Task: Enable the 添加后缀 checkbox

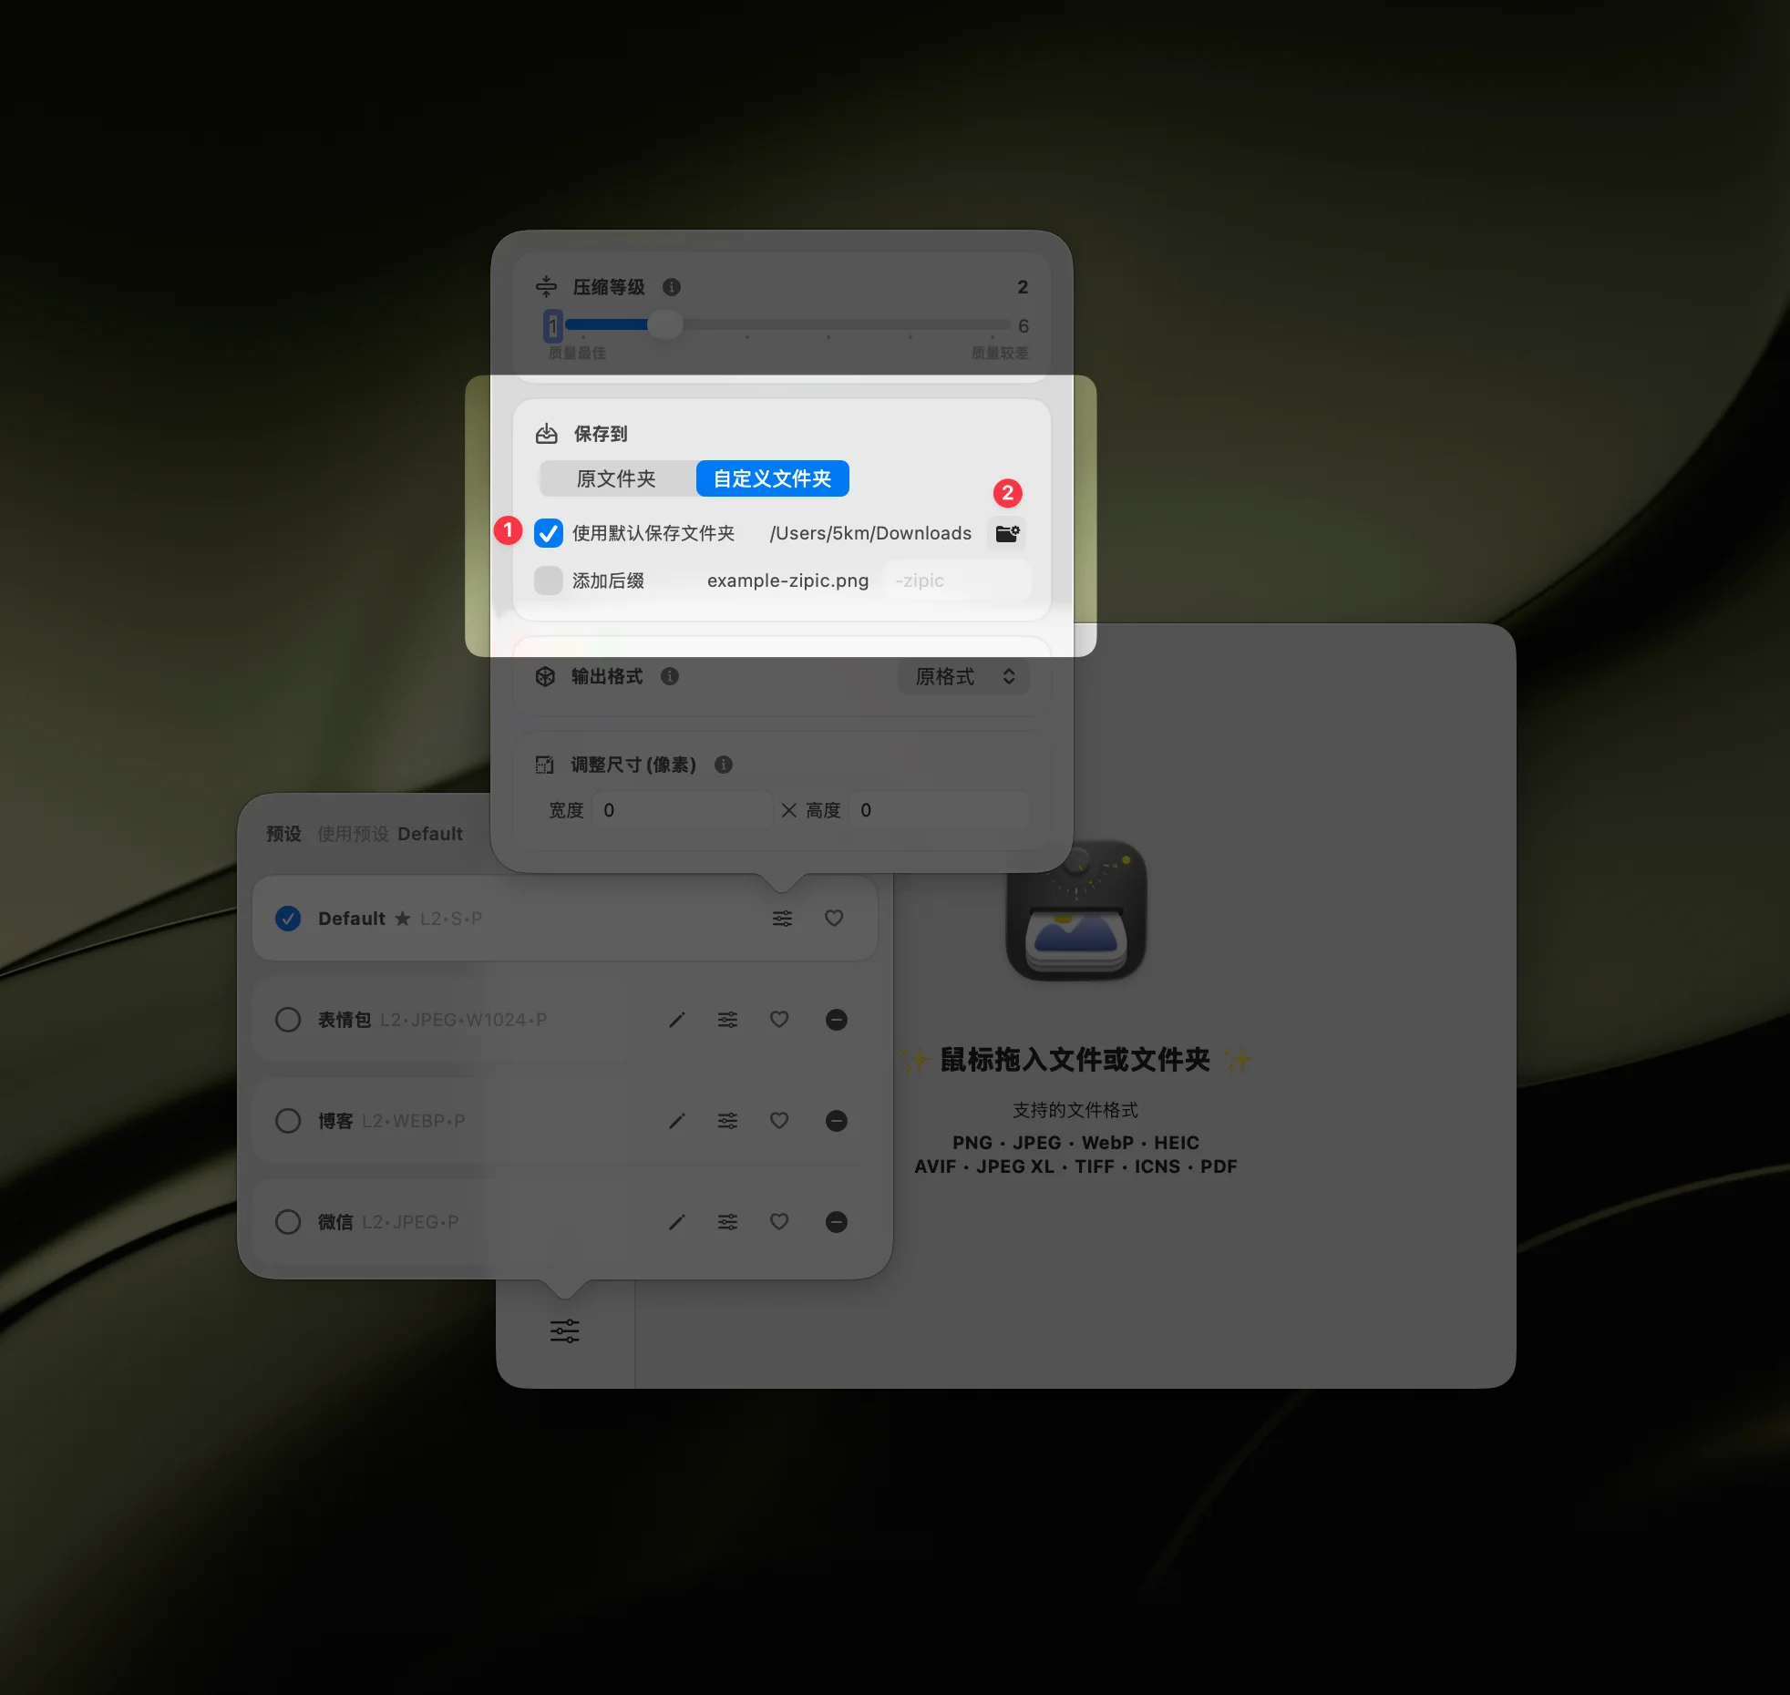Action: tap(549, 580)
